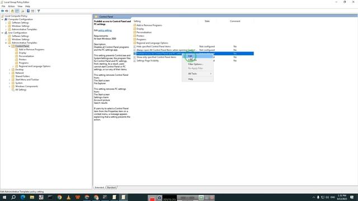Click the Export List toolbar icon
This screenshot has width=358, height=201.
point(22,11)
